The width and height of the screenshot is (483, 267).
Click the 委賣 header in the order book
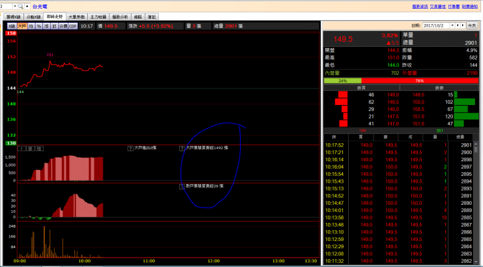[439, 88]
